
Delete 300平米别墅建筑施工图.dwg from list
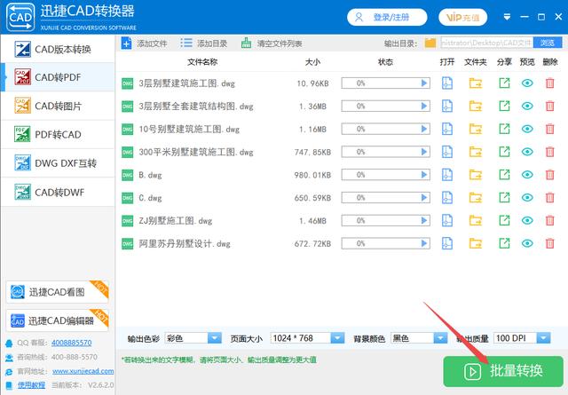(x=550, y=152)
